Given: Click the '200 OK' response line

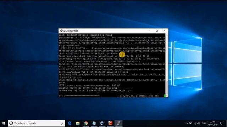Looking at the screenshot, I should (89, 85).
